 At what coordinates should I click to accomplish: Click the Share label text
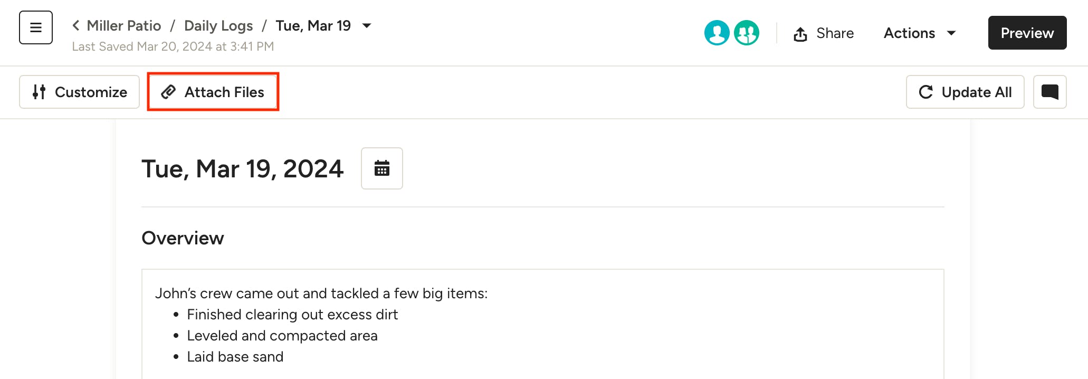(x=835, y=33)
